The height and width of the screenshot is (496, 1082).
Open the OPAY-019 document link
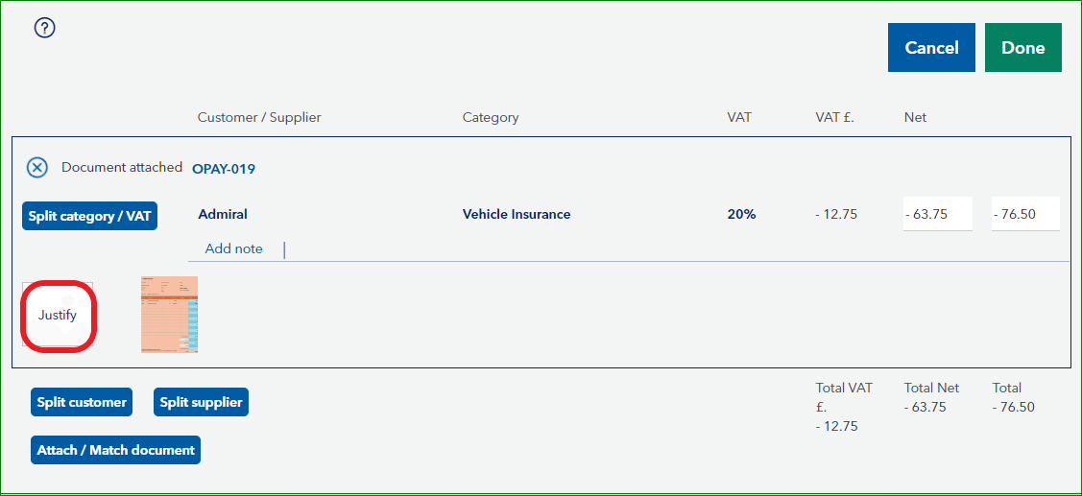(x=224, y=169)
